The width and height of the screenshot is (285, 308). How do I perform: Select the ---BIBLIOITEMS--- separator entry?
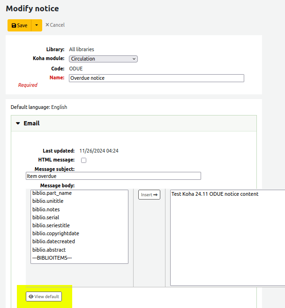(79, 258)
